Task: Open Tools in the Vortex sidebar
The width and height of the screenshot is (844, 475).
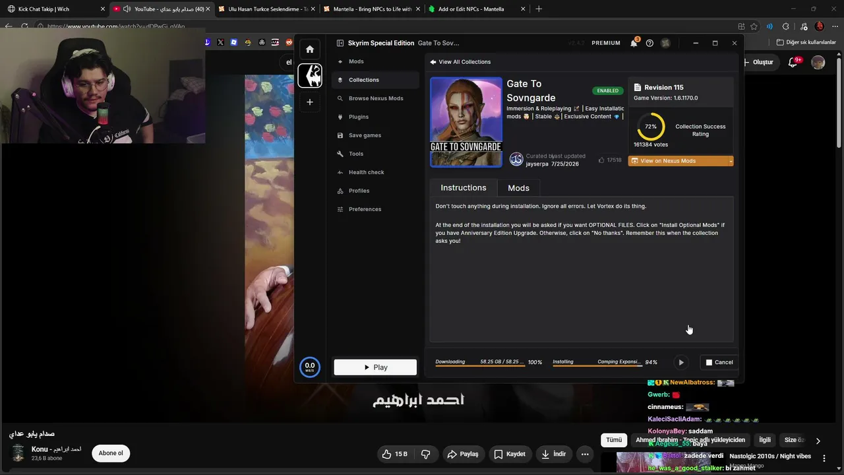Action: click(376, 154)
